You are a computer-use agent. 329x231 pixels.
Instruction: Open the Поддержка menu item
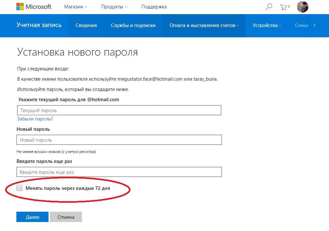[x=154, y=7]
